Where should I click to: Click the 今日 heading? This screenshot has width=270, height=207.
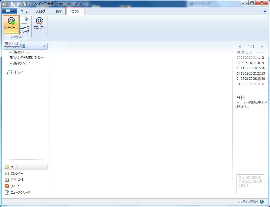tap(240, 97)
